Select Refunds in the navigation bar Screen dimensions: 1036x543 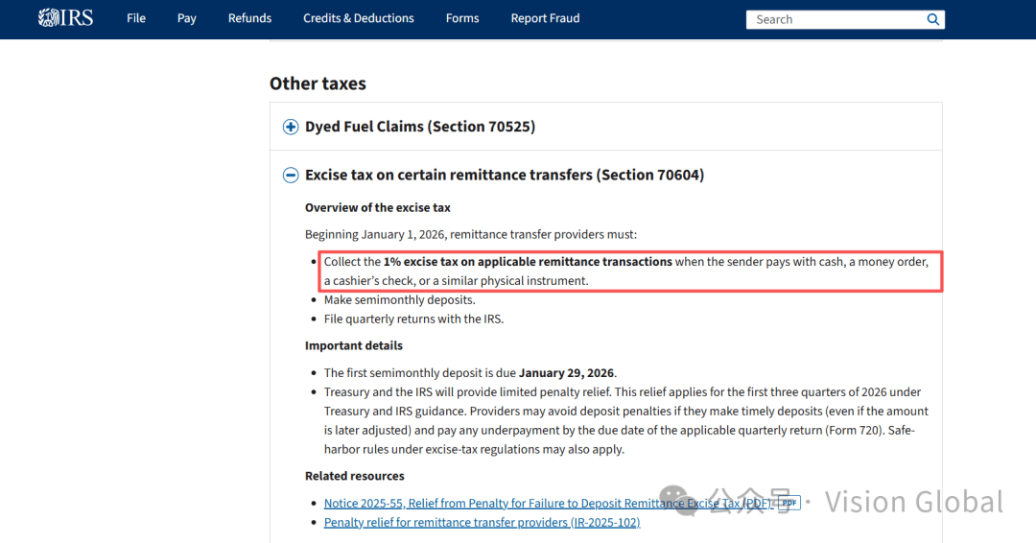tap(249, 18)
